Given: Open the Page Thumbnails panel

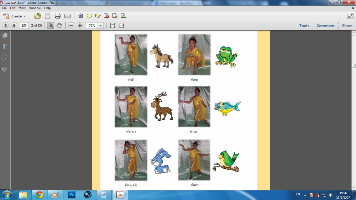Looking at the screenshot, I should (5, 36).
